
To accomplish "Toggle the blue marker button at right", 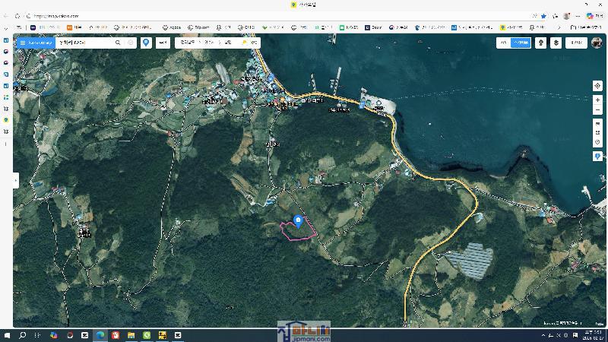I will (598, 157).
